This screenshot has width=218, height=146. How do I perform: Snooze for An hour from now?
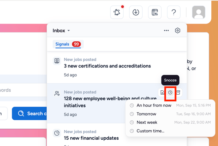tap(170, 106)
